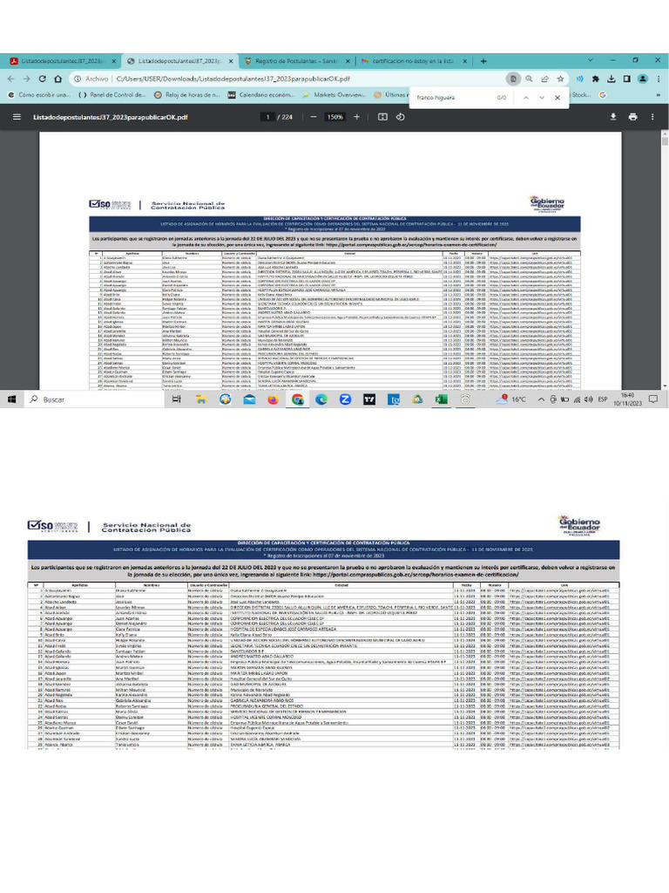Select the active ListadodepostulantesJ37 PDF tab

click(x=179, y=61)
